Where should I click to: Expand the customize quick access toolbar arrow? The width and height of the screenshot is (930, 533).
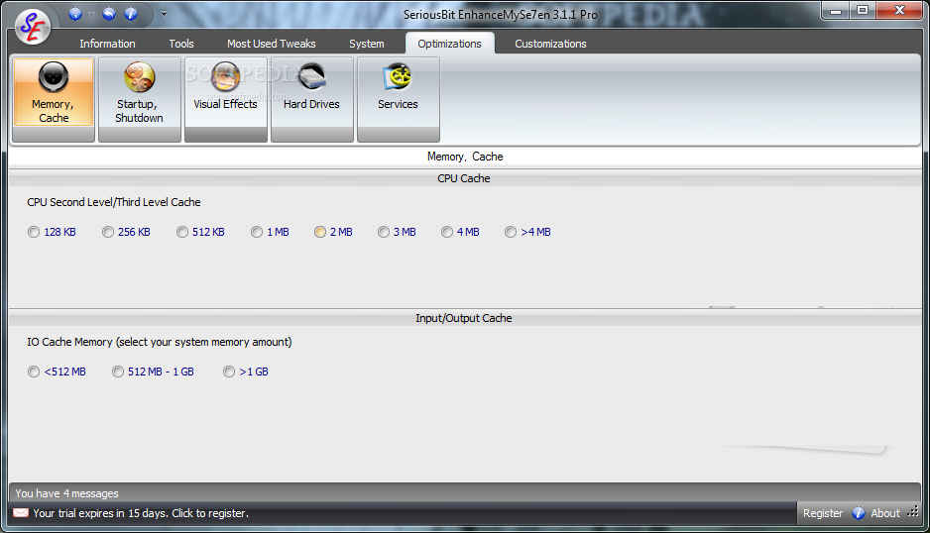pyautogui.click(x=164, y=14)
